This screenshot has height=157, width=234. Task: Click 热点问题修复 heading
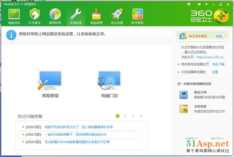click(30, 116)
